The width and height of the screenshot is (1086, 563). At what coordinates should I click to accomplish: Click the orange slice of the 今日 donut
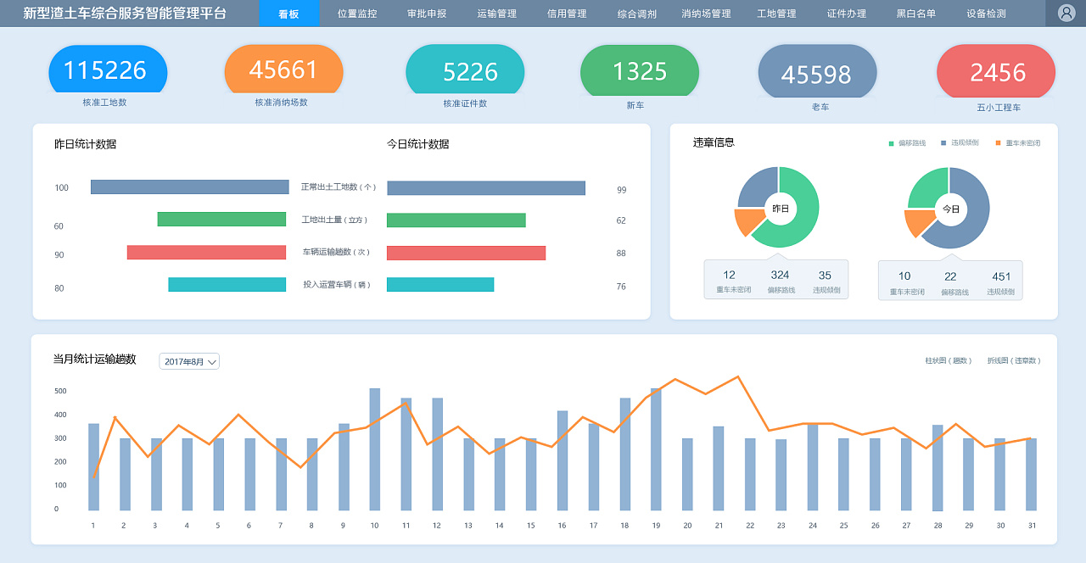[x=917, y=222]
